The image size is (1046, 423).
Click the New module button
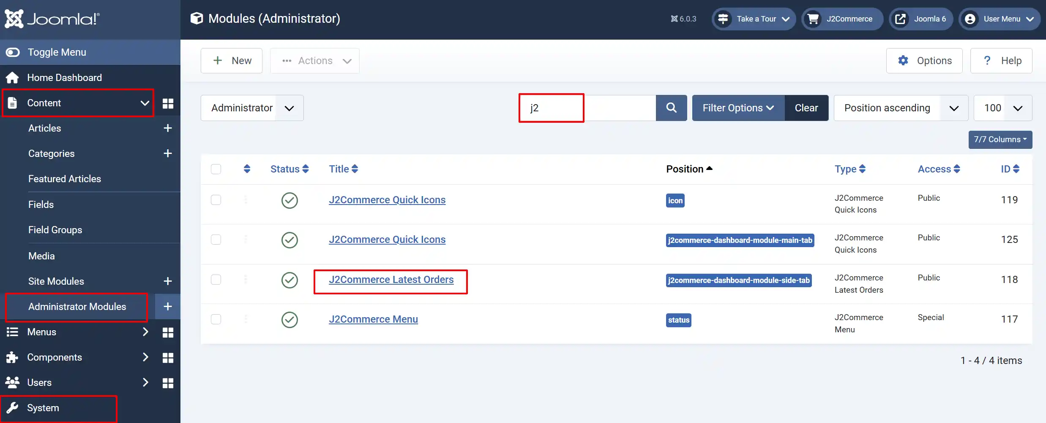tap(232, 61)
